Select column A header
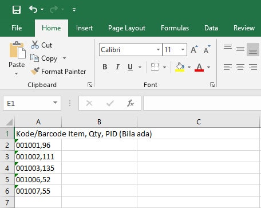This screenshot has width=261, height=208. tap(38, 122)
